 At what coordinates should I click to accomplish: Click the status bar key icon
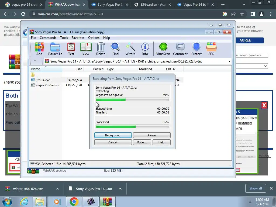pos(37,164)
